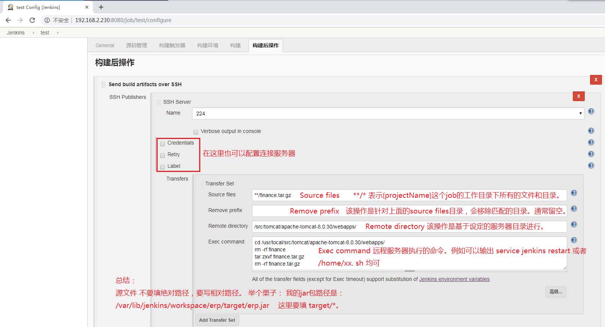
Task: Go forward in the browser
Action: [x=20, y=20]
